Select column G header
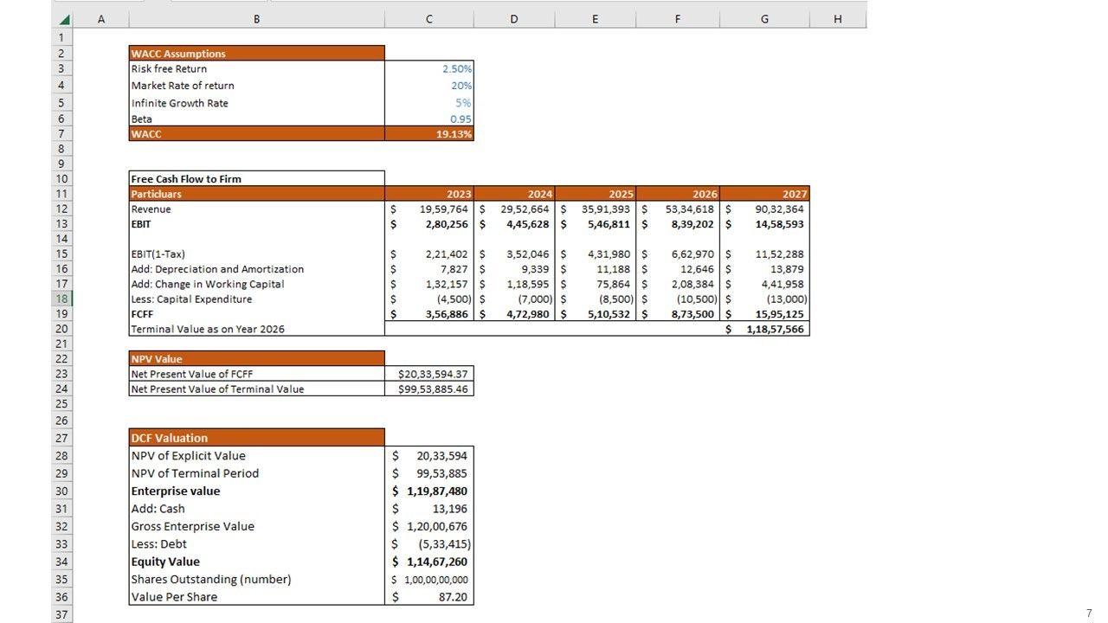Viewport: 1108px width, 623px height. (x=763, y=19)
